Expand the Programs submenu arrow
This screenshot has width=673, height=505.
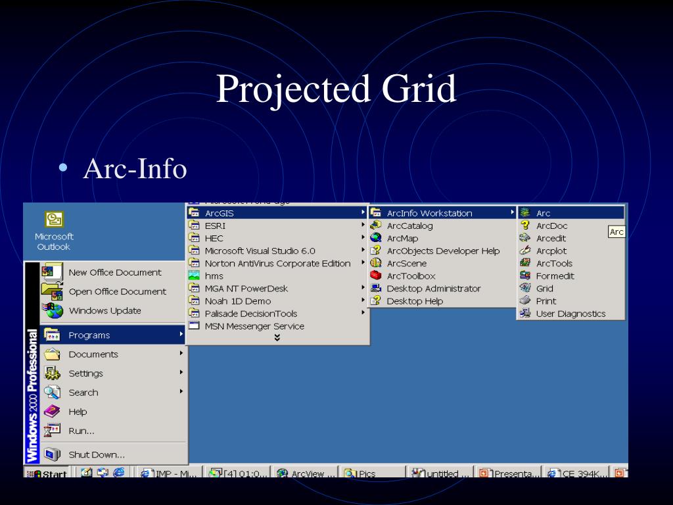tap(181, 334)
